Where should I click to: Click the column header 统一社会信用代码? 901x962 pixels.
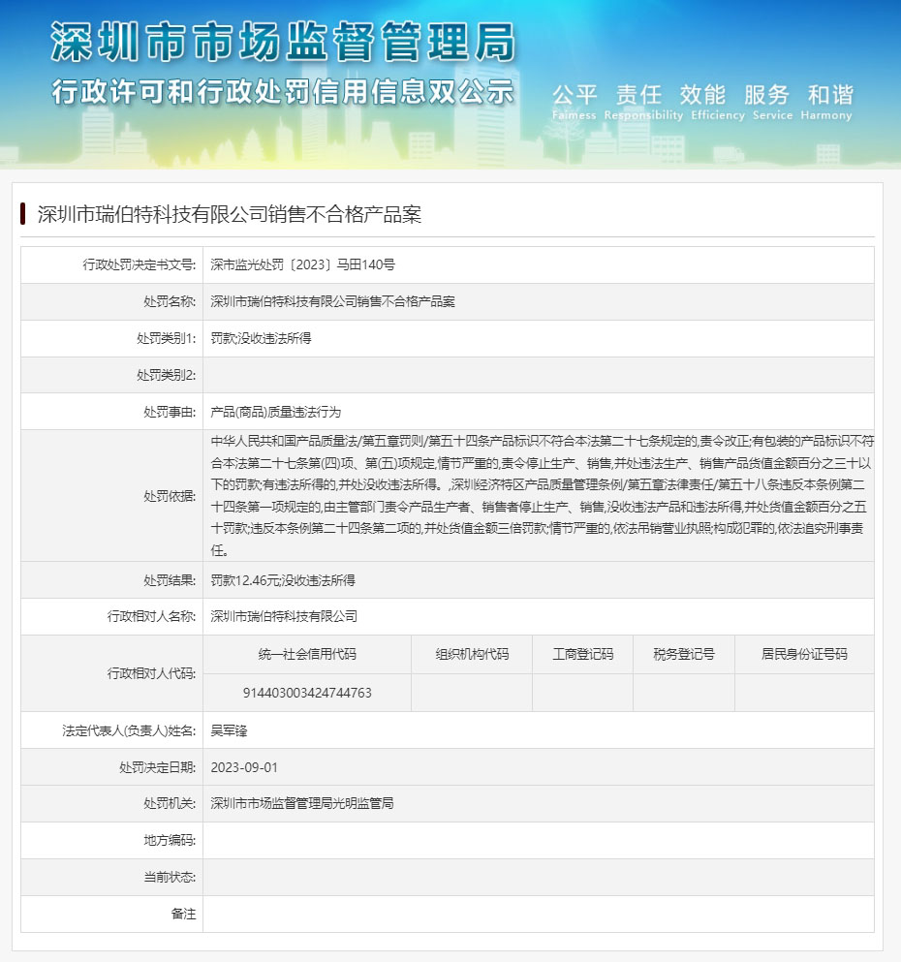(307, 654)
